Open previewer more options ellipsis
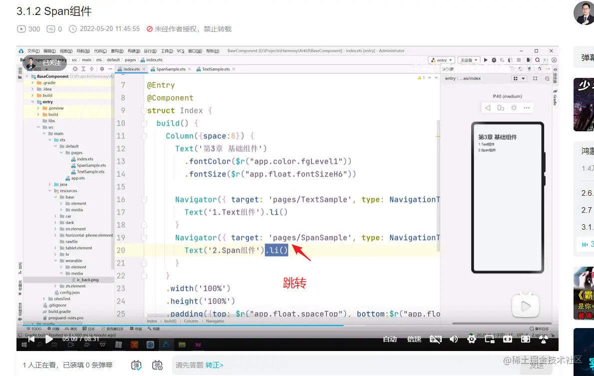Screen dimensions: 594x376 point(527,108)
